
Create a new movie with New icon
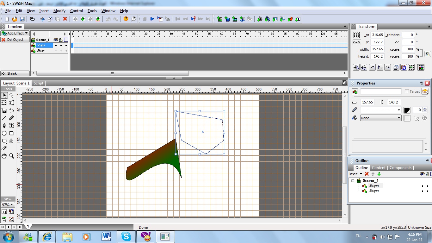click(x=7, y=19)
